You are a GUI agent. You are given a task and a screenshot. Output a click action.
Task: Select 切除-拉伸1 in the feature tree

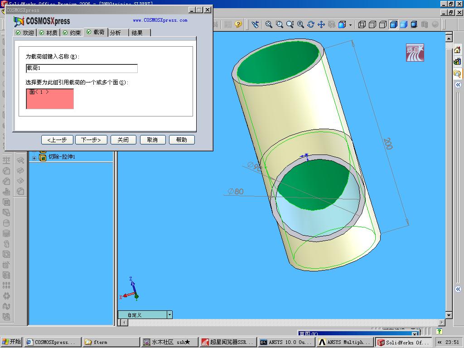62,157
